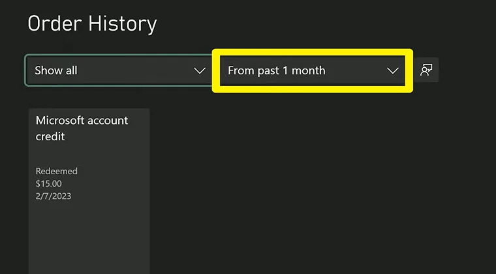The width and height of the screenshot is (496, 274).
Task: Click the word "credit" on the order tile
Action: pyautogui.click(x=50, y=137)
